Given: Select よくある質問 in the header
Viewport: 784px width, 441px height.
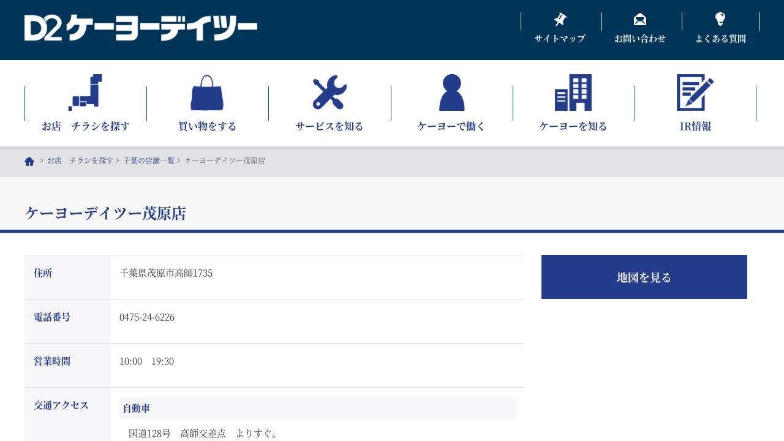Looking at the screenshot, I should click(720, 39).
